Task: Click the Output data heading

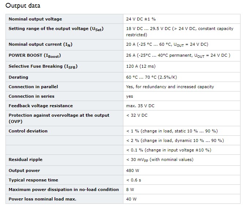Action: (23, 5)
